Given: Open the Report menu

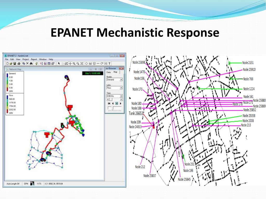Looking at the screenshot, I should [x=34, y=59].
